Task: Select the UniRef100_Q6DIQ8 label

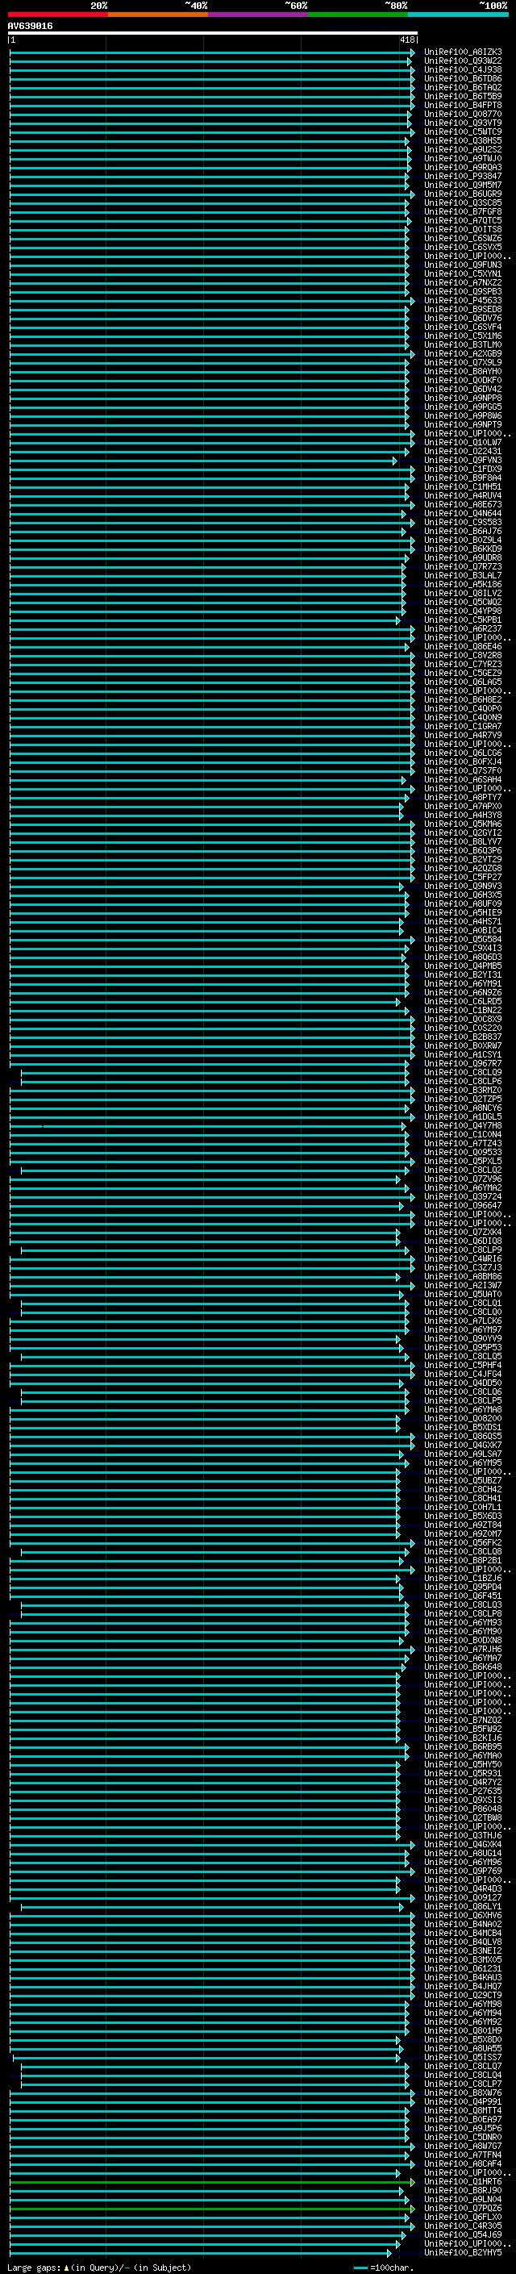Action: pos(463,1241)
